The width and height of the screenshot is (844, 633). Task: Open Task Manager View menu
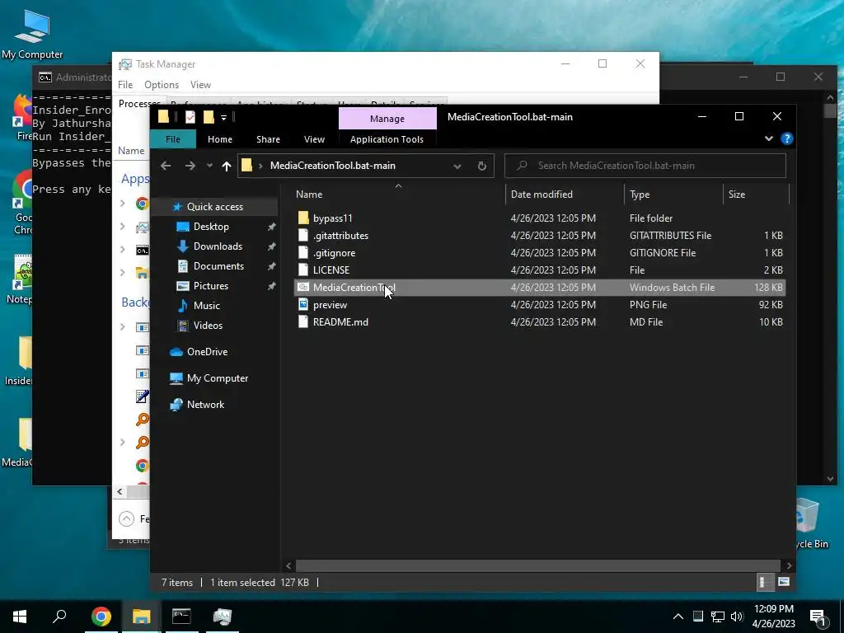(200, 85)
